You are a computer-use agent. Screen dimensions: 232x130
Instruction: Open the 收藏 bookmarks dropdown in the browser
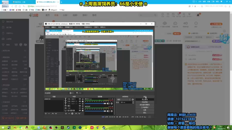click(4, 10)
